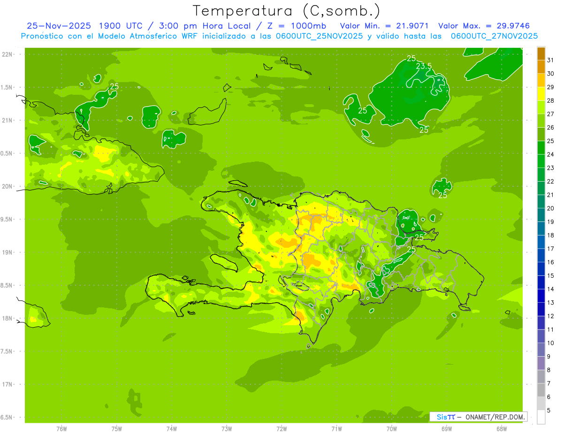The width and height of the screenshot is (563, 435).
Task: Click the "72W" longitude label
Action: click(x=282, y=429)
